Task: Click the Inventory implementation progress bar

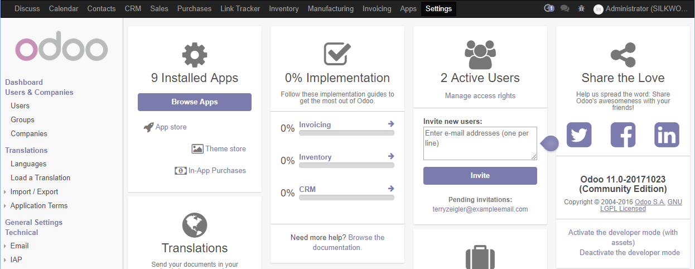Action: 346,165
